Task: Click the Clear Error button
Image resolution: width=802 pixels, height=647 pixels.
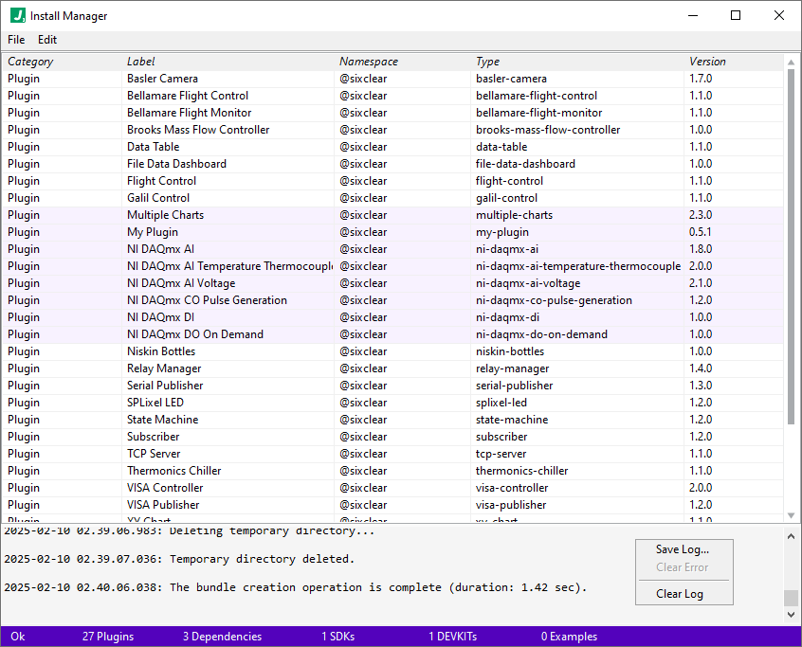Action: point(684,567)
